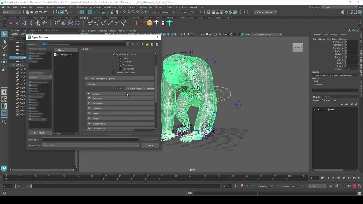Click the File name input field

90,139
